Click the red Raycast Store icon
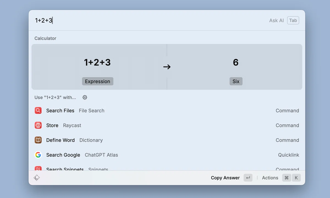The width and height of the screenshot is (330, 198). pos(38,125)
